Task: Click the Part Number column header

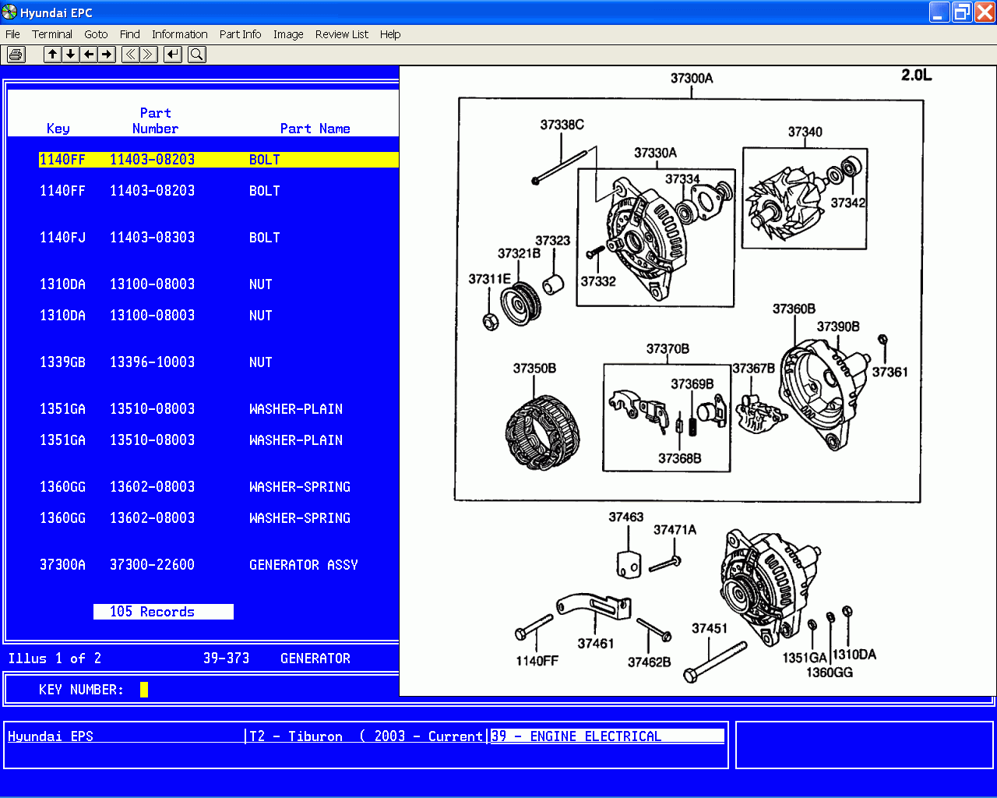Action: (156, 121)
